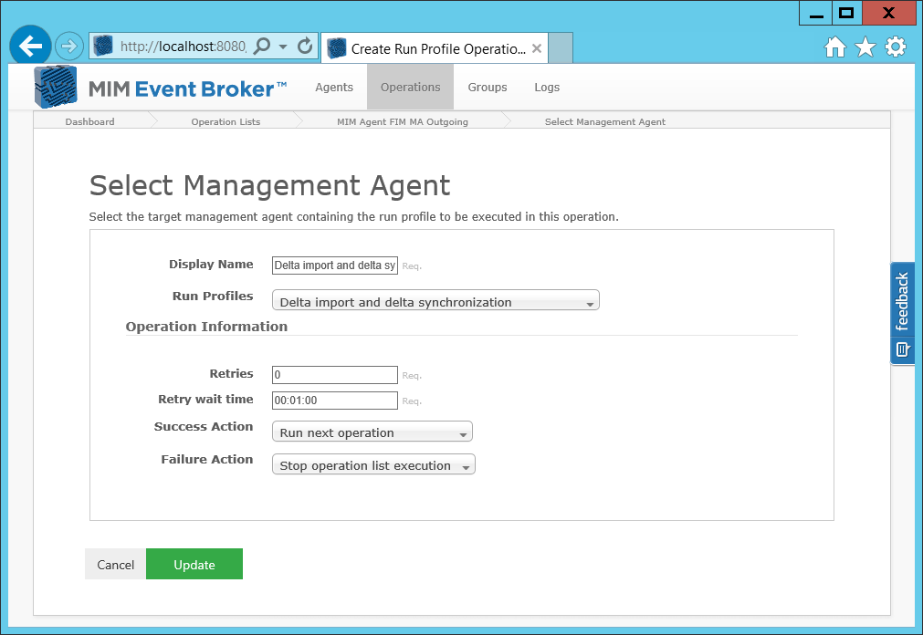Expand the Run Profiles dropdown
The width and height of the screenshot is (923, 635).
point(435,300)
